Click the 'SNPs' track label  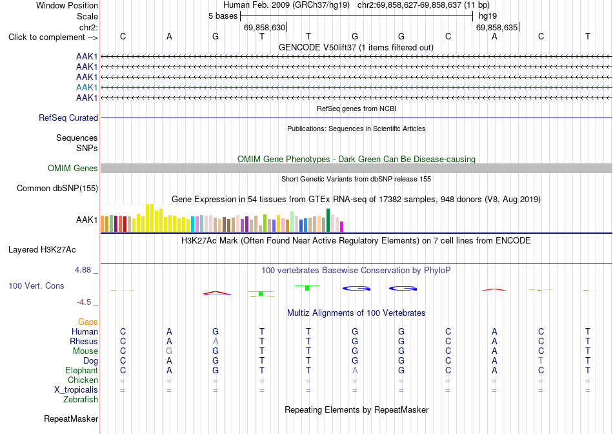click(87, 149)
